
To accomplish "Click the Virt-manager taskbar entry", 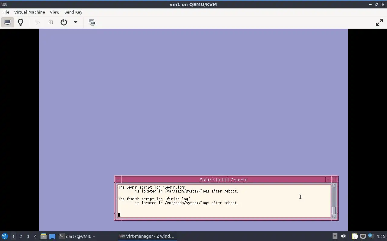I will point(147,236).
